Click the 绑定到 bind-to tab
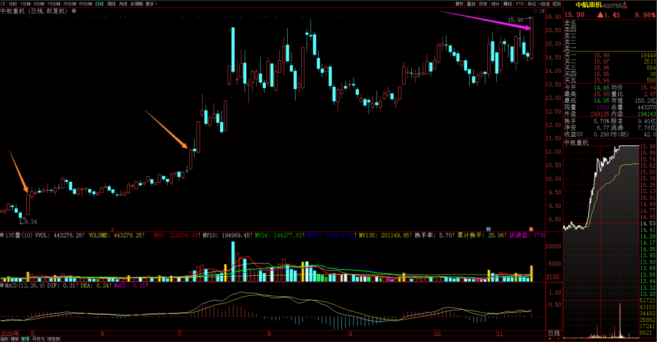 pos(53,339)
